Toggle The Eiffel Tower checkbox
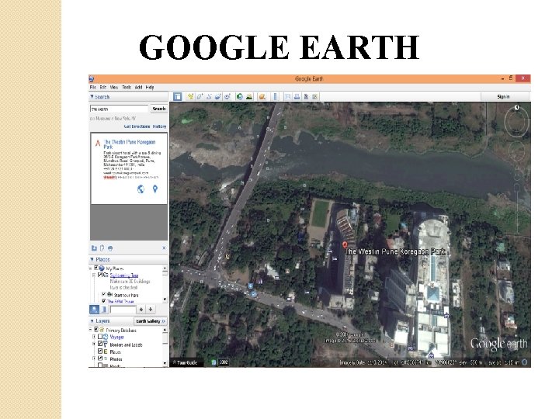 [x=104, y=301]
